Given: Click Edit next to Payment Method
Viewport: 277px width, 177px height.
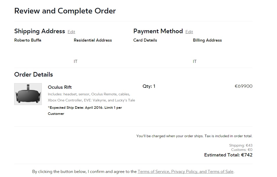Looking at the screenshot, I should pos(189,32).
